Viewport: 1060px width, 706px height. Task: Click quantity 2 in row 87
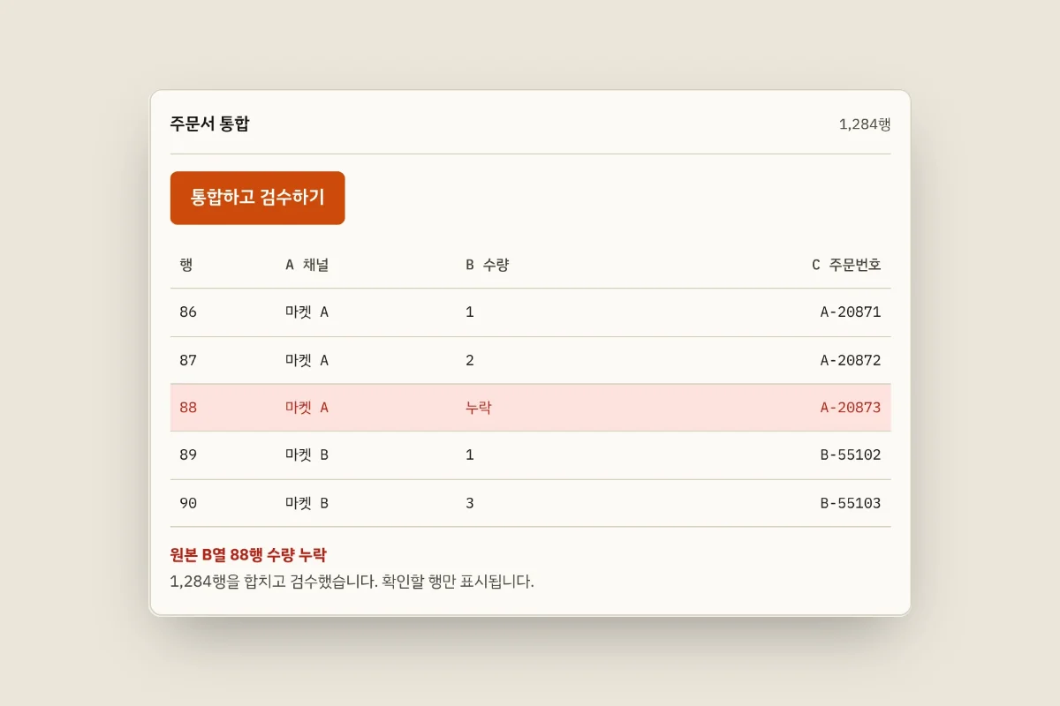[470, 360]
